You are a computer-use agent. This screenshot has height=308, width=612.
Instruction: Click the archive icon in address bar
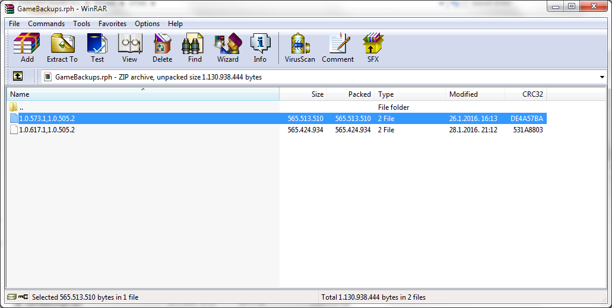tap(47, 77)
